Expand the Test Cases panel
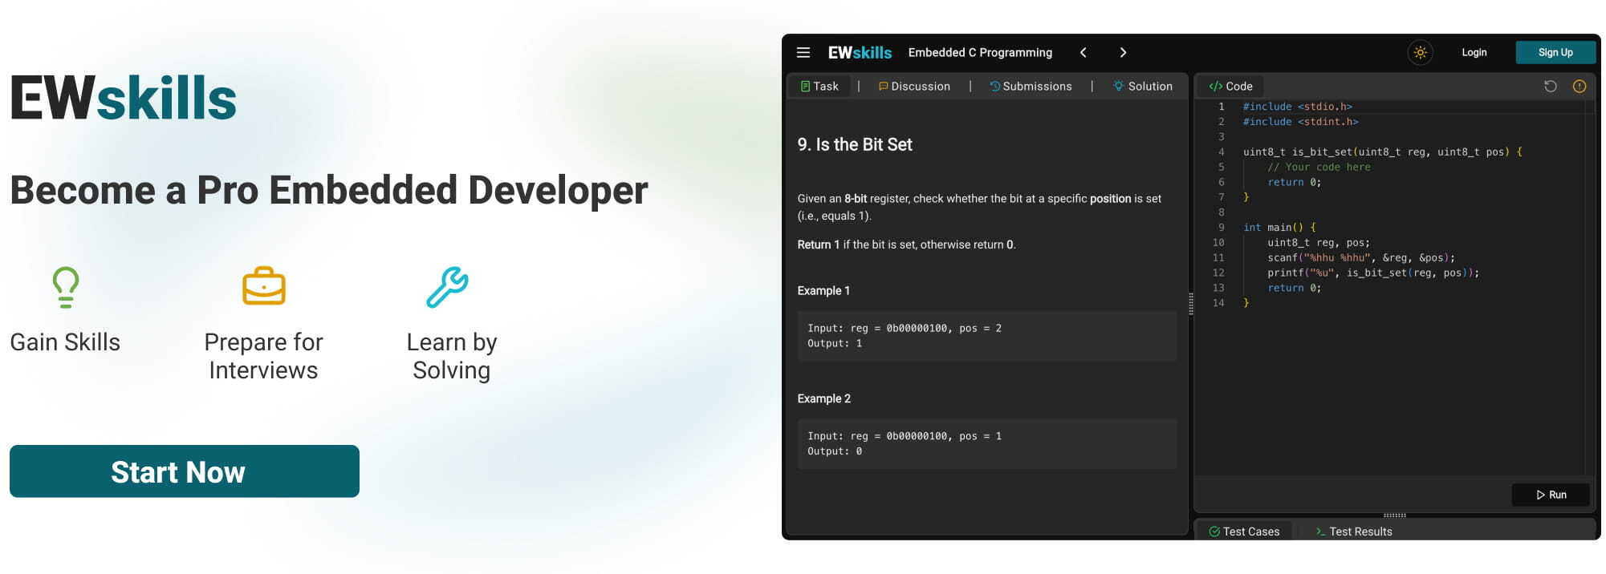This screenshot has width=1606, height=574. pyautogui.click(x=1244, y=532)
